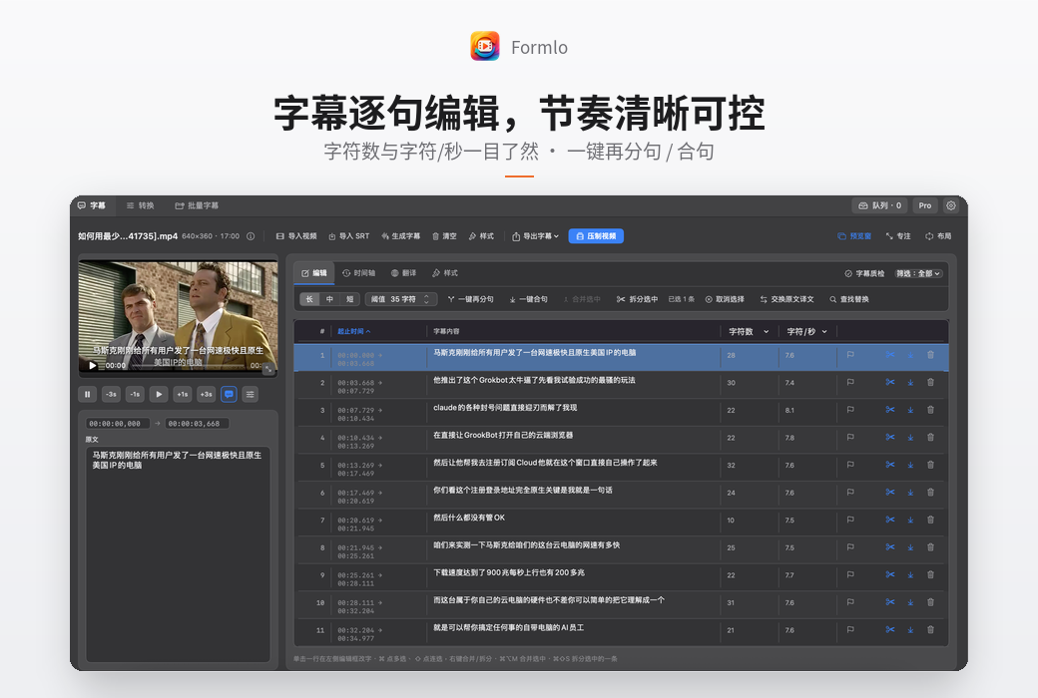This screenshot has width=1038, height=698.
Task: Click the blue 压制视频 button
Action: [x=596, y=236]
